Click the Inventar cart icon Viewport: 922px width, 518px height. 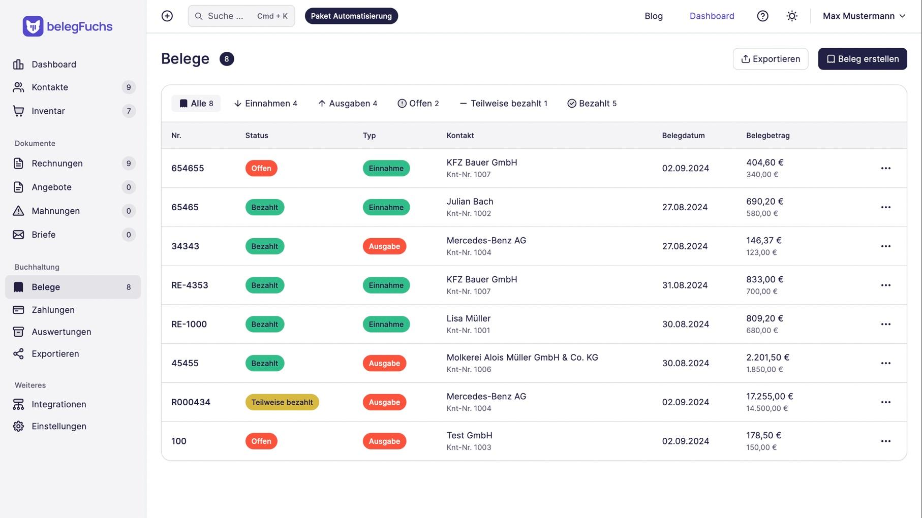coord(18,111)
